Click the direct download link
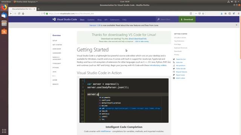This screenshot has height=135, width=241. 137,39
